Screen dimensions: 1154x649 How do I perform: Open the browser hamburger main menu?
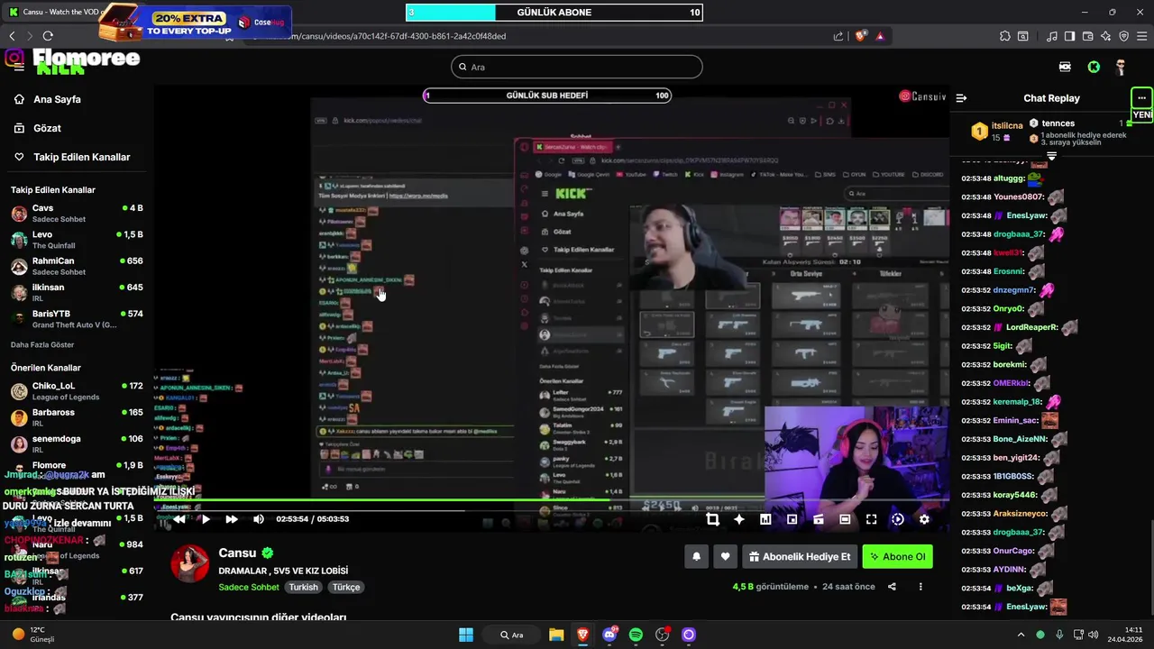click(x=1141, y=36)
